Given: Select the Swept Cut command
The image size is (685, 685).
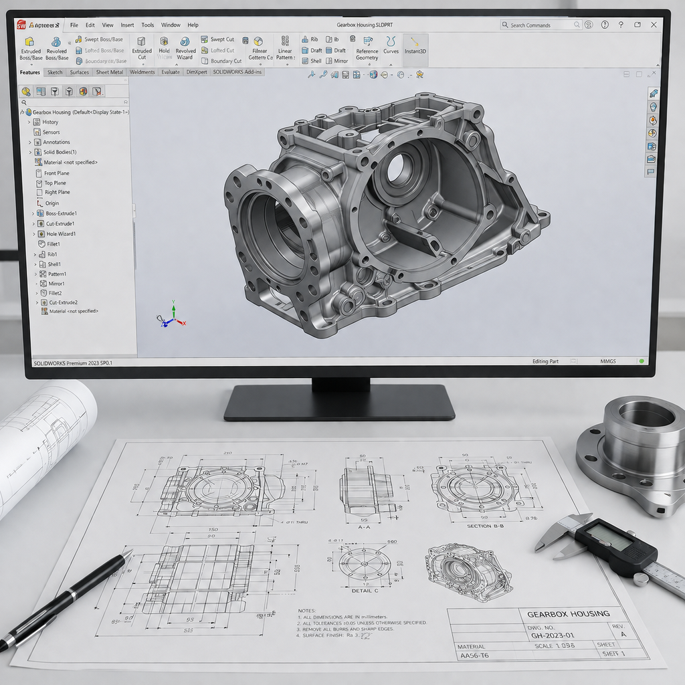Looking at the screenshot, I should coord(217,39).
